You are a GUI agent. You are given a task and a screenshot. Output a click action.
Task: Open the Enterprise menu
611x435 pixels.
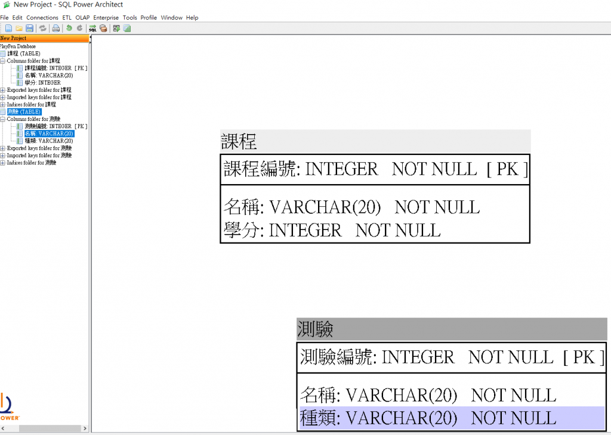106,17
